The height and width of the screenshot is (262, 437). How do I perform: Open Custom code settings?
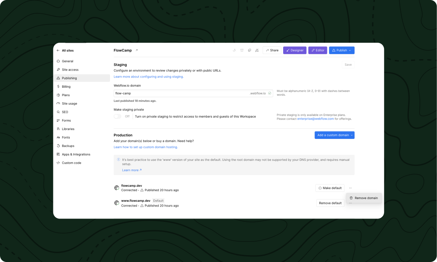point(81,163)
